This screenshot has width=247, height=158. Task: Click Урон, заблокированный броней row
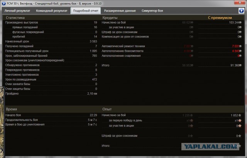click(x=51, y=56)
